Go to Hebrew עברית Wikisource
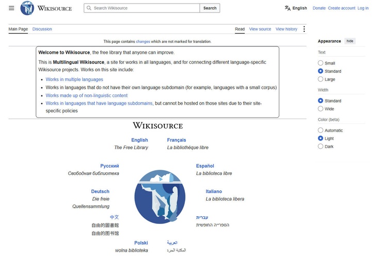The height and width of the screenshot is (258, 378). [x=202, y=217]
